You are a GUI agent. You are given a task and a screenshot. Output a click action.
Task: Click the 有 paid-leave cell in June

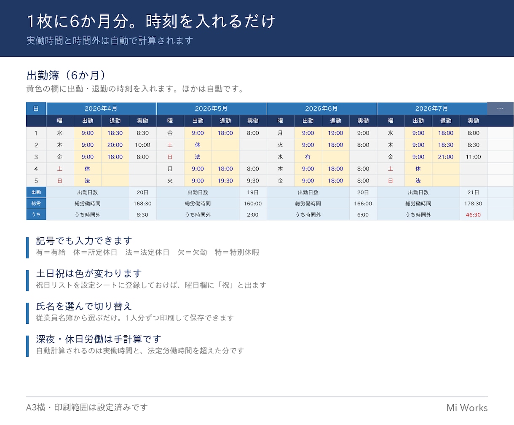(308, 157)
